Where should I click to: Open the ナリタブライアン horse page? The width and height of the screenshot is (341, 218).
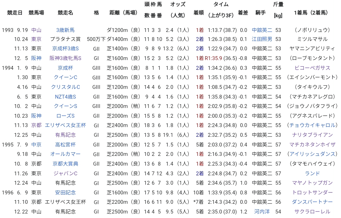coord(312,135)
